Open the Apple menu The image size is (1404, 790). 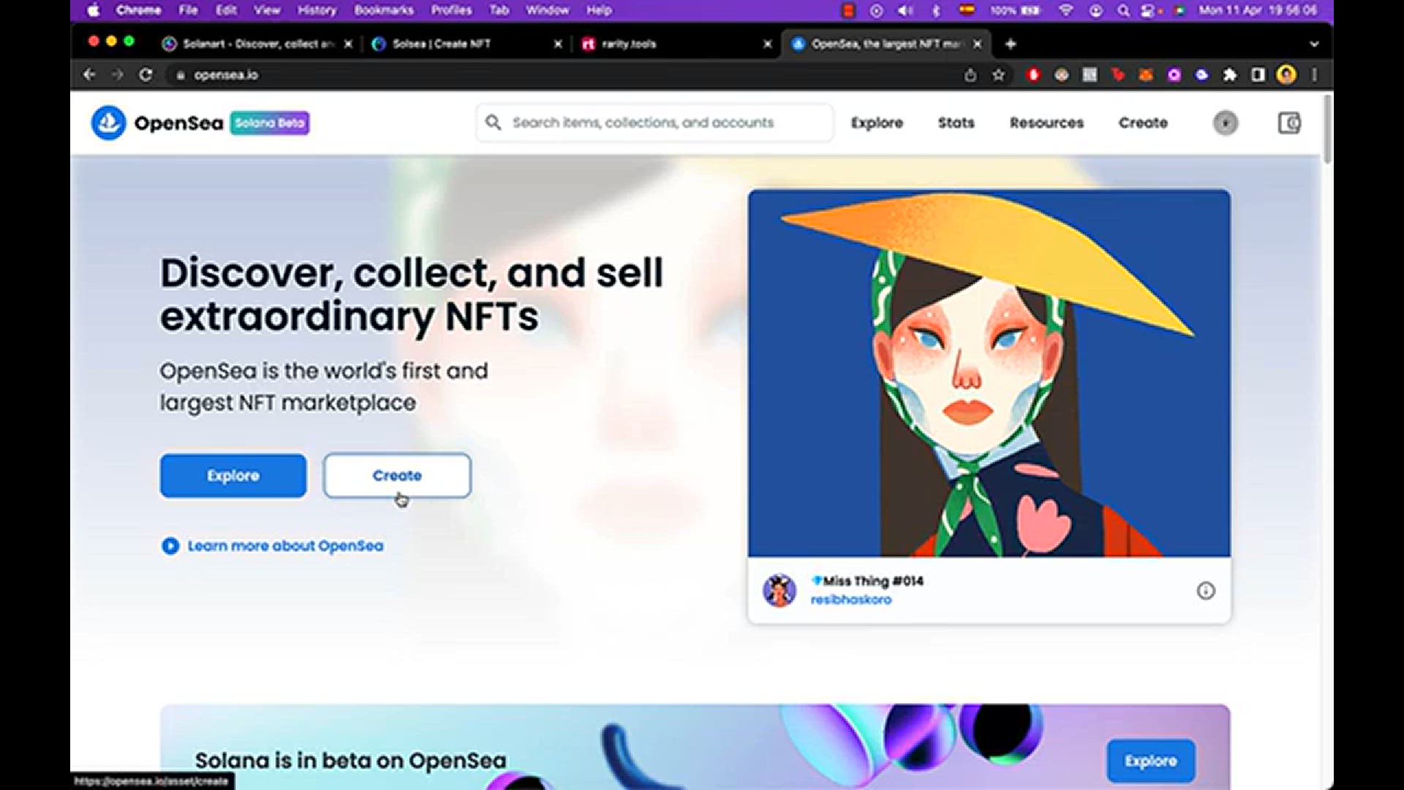point(94,10)
